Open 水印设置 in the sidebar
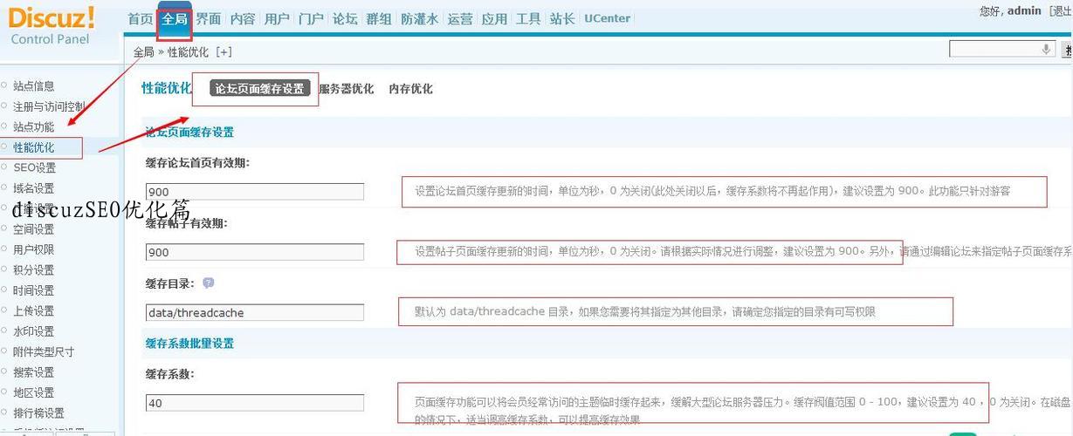The height and width of the screenshot is (436, 1073). tap(34, 331)
